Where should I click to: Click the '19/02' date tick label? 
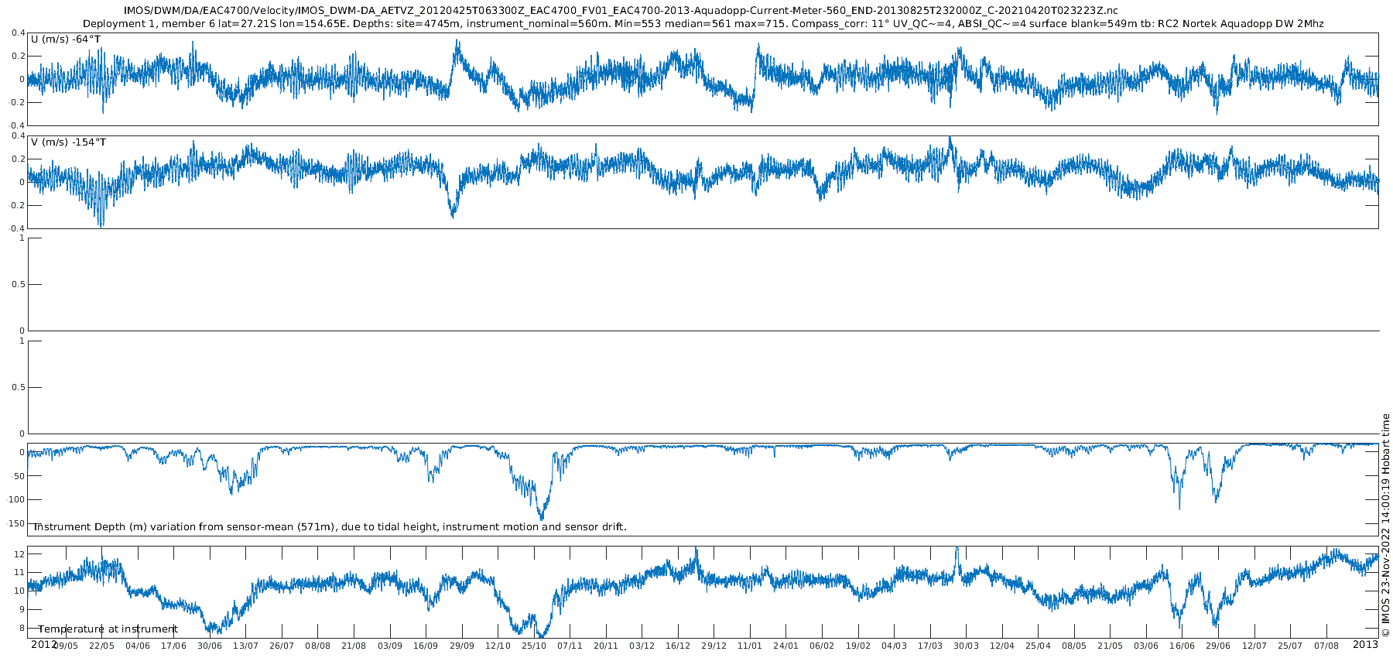point(858,646)
